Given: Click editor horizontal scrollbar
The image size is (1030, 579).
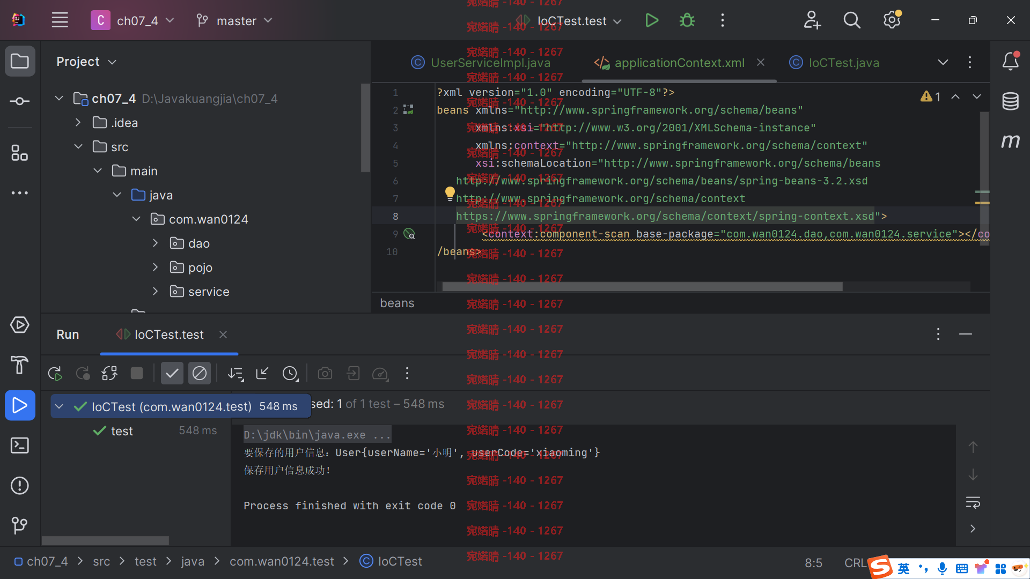Looking at the screenshot, I should [642, 287].
